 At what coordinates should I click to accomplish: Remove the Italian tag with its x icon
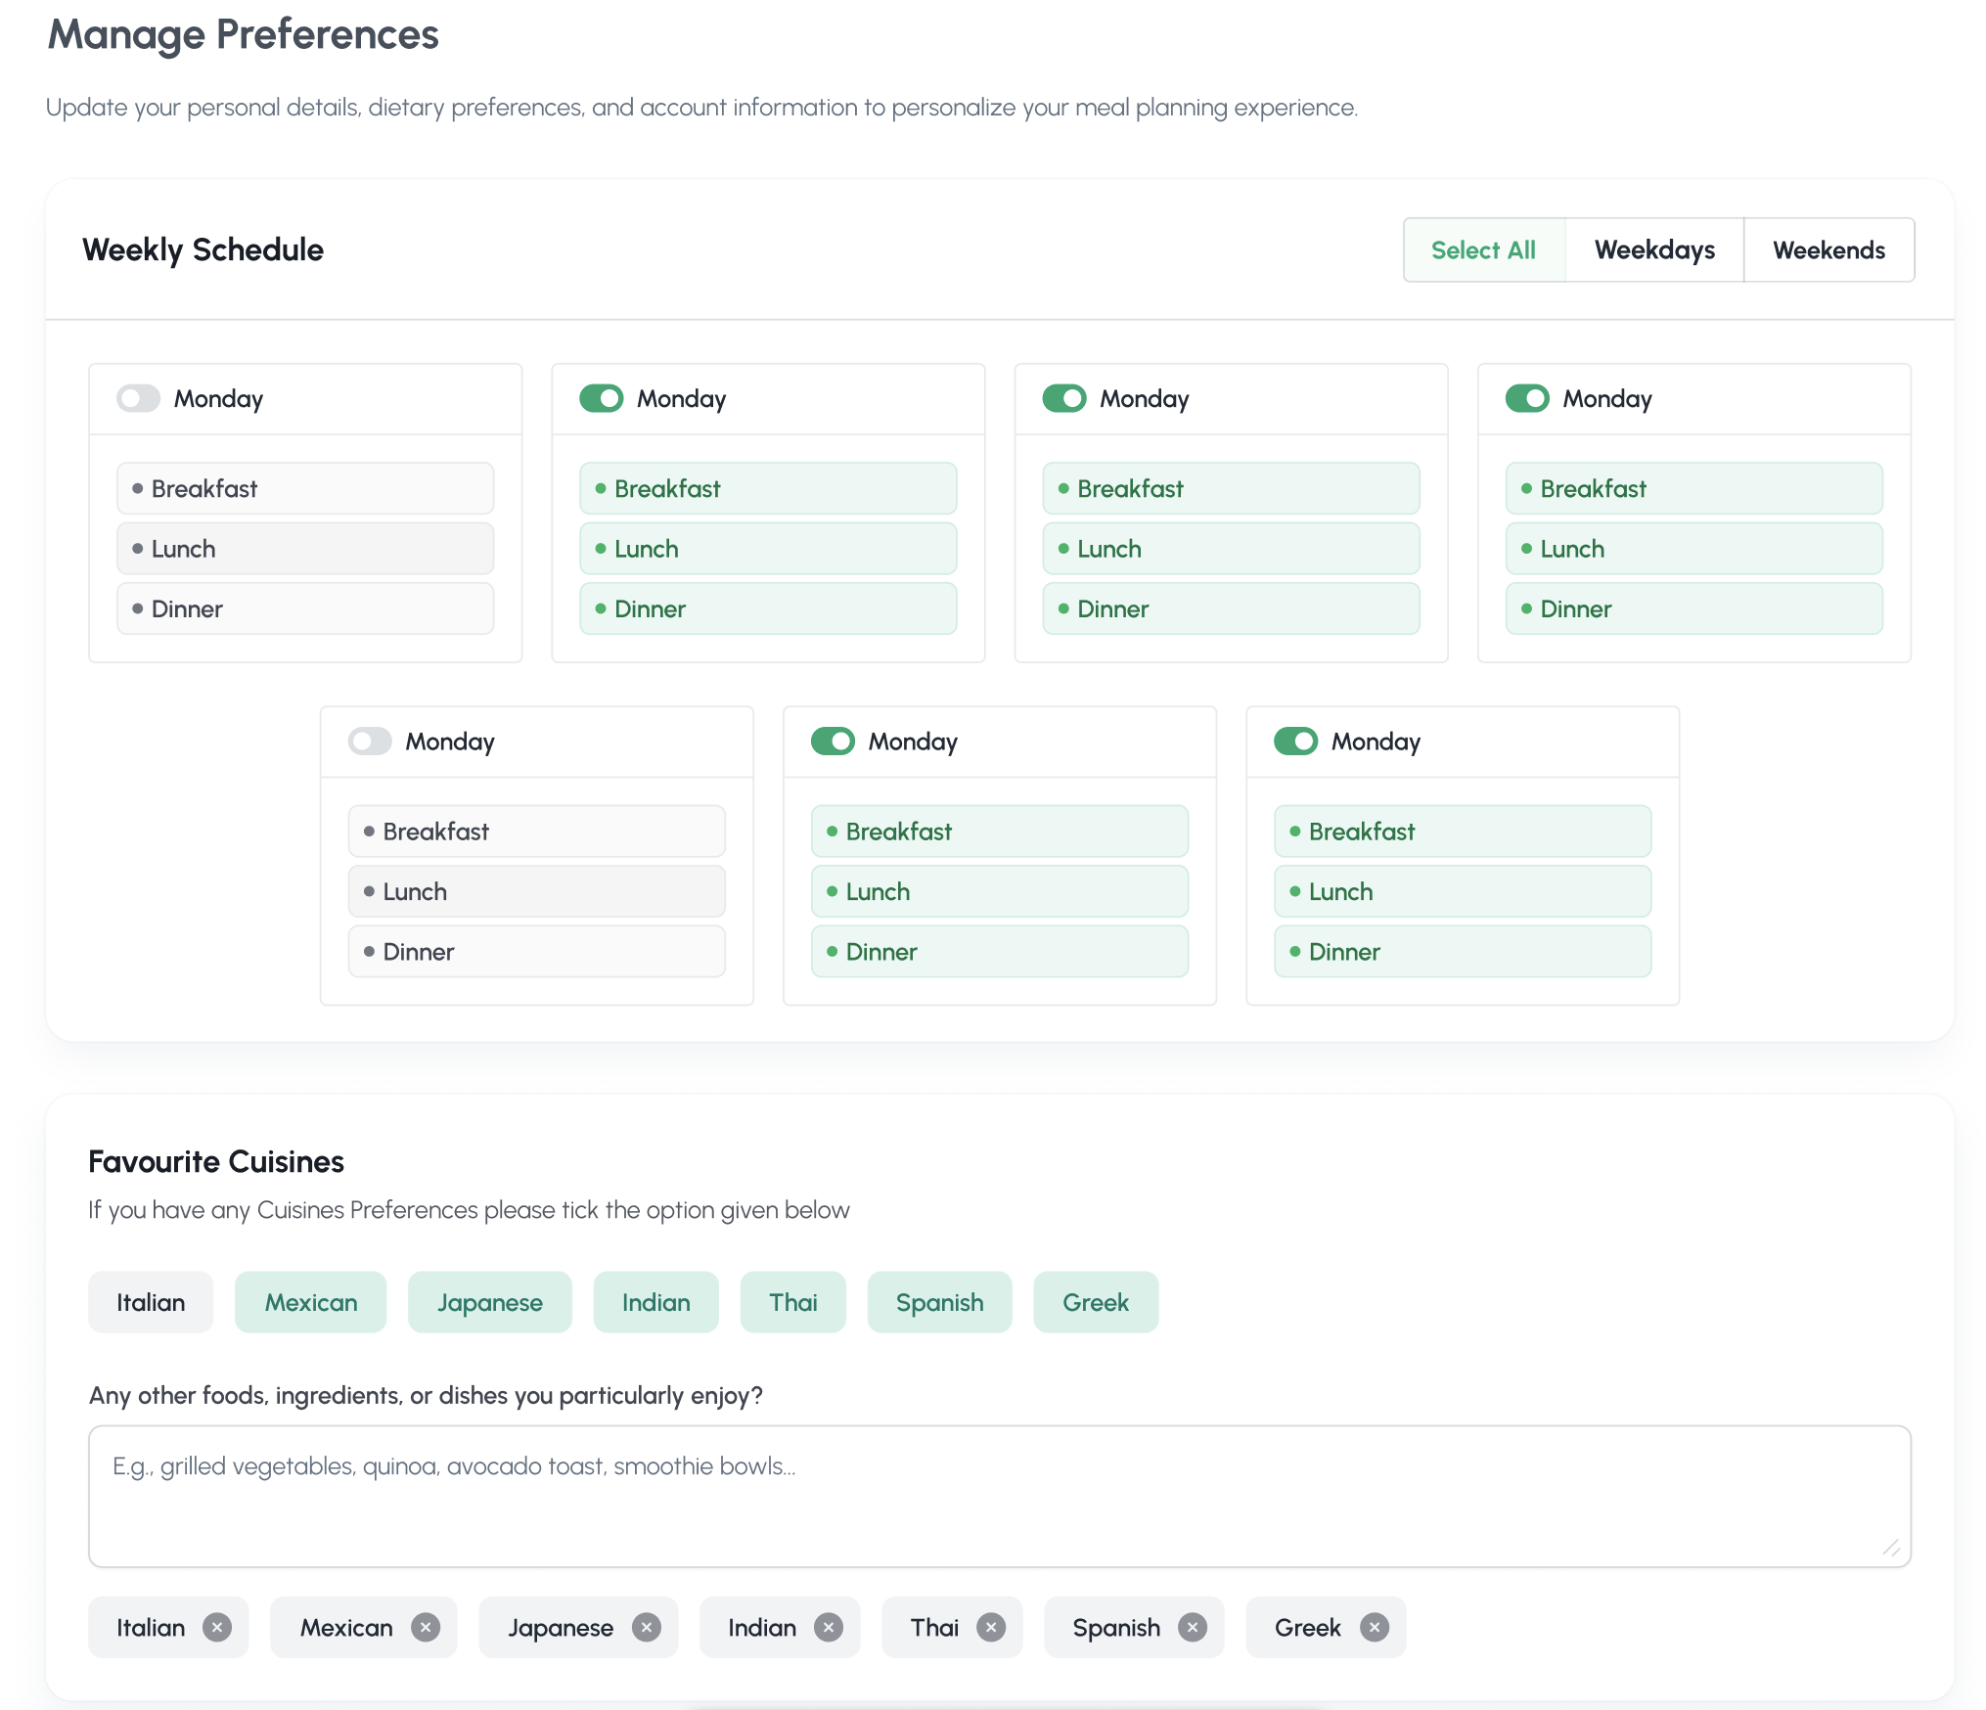[x=217, y=1627]
